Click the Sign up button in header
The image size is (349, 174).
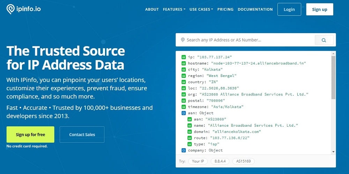(x=320, y=9)
